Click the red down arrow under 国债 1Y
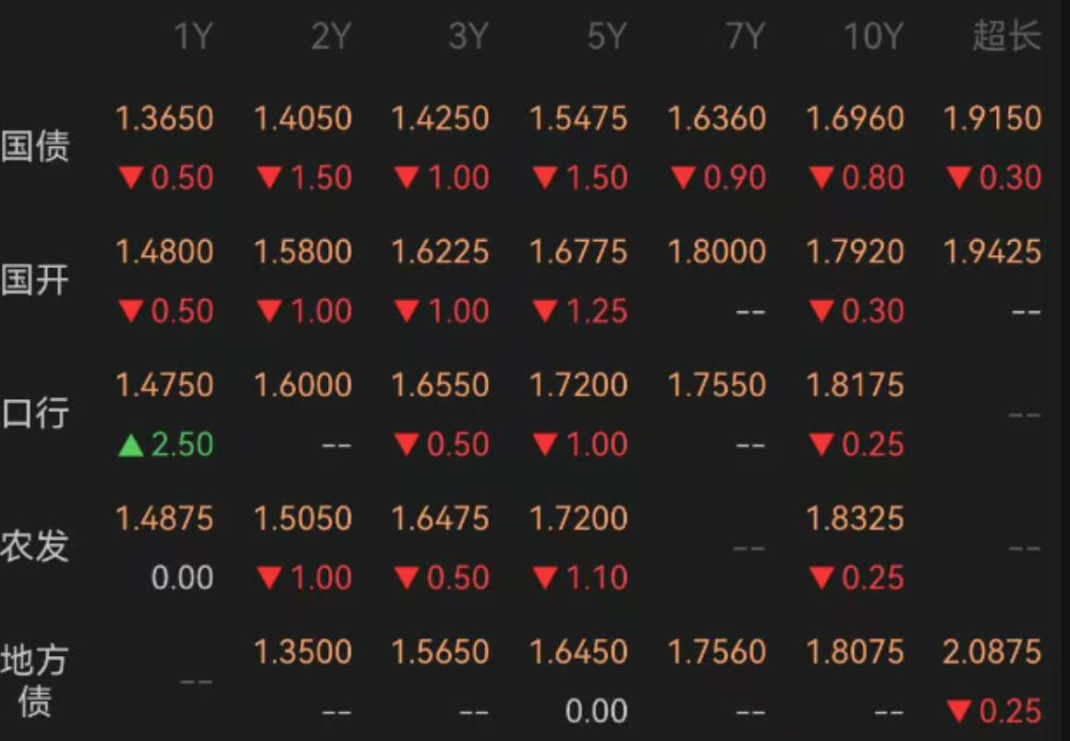The image size is (1070, 741). (131, 178)
